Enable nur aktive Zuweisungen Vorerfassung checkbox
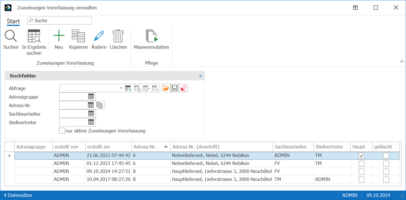 click(62, 131)
